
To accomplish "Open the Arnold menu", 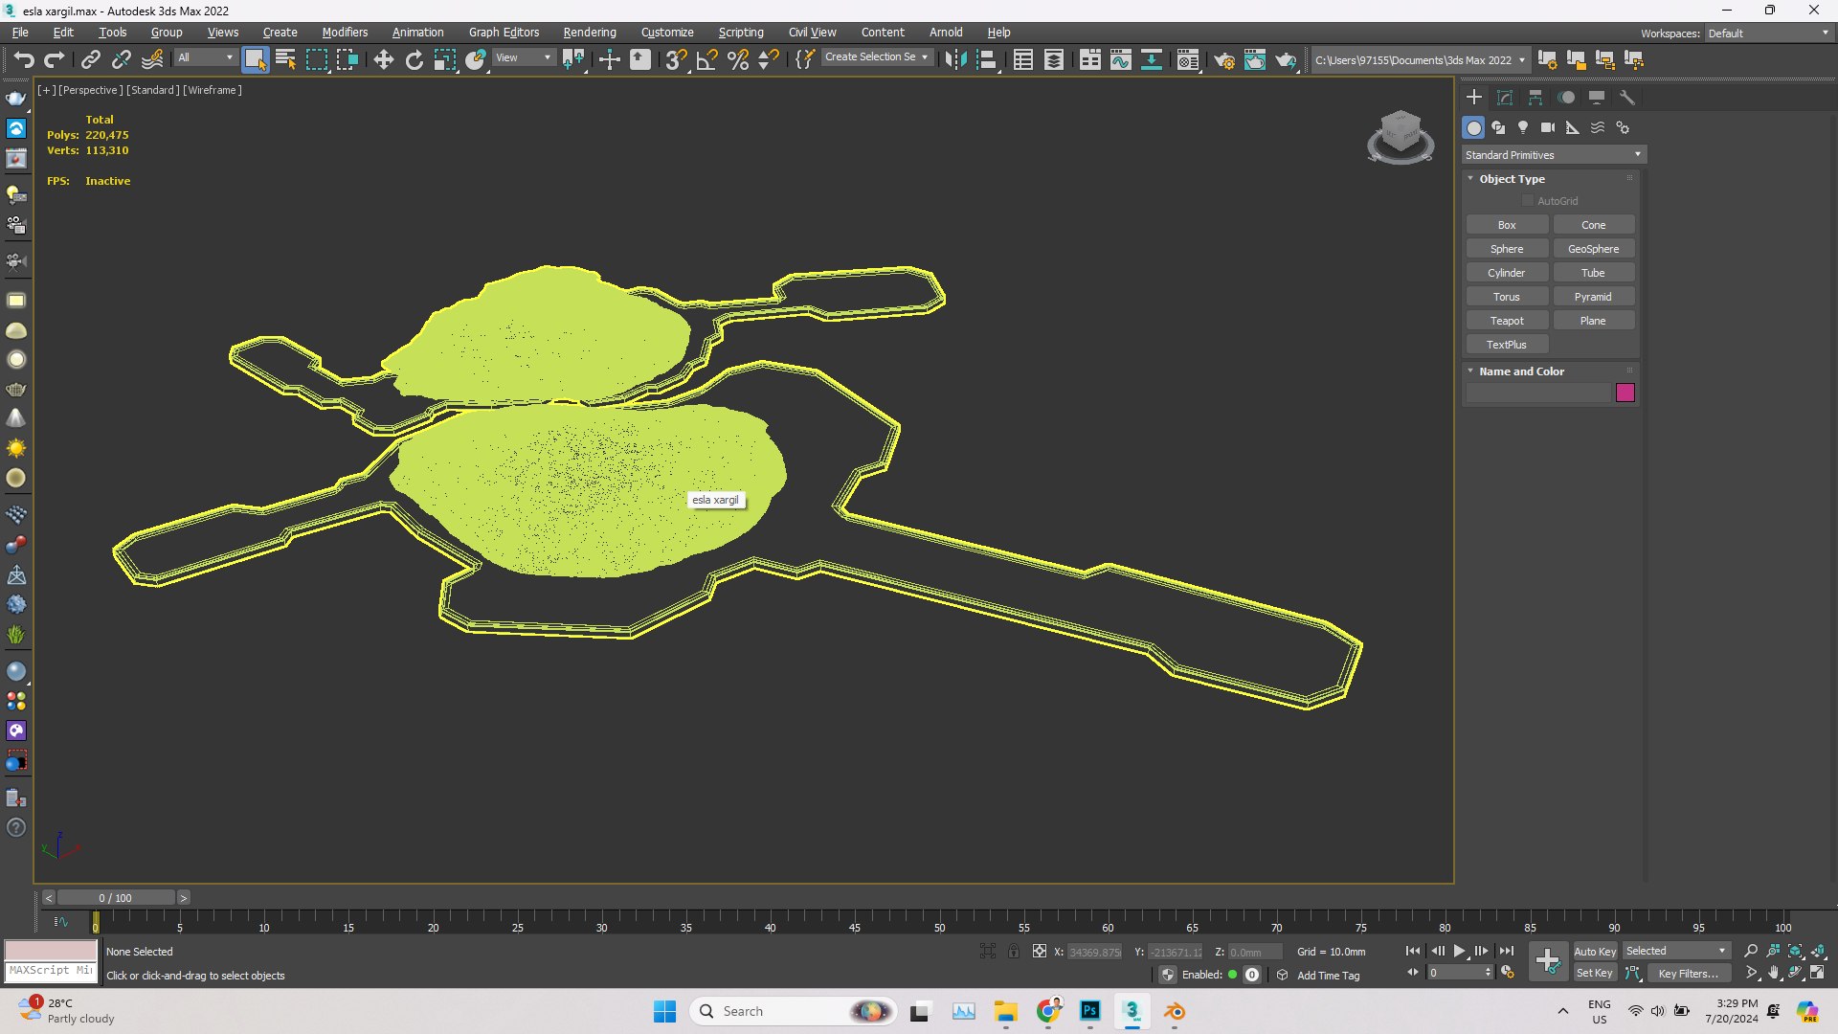I will click(x=946, y=33).
